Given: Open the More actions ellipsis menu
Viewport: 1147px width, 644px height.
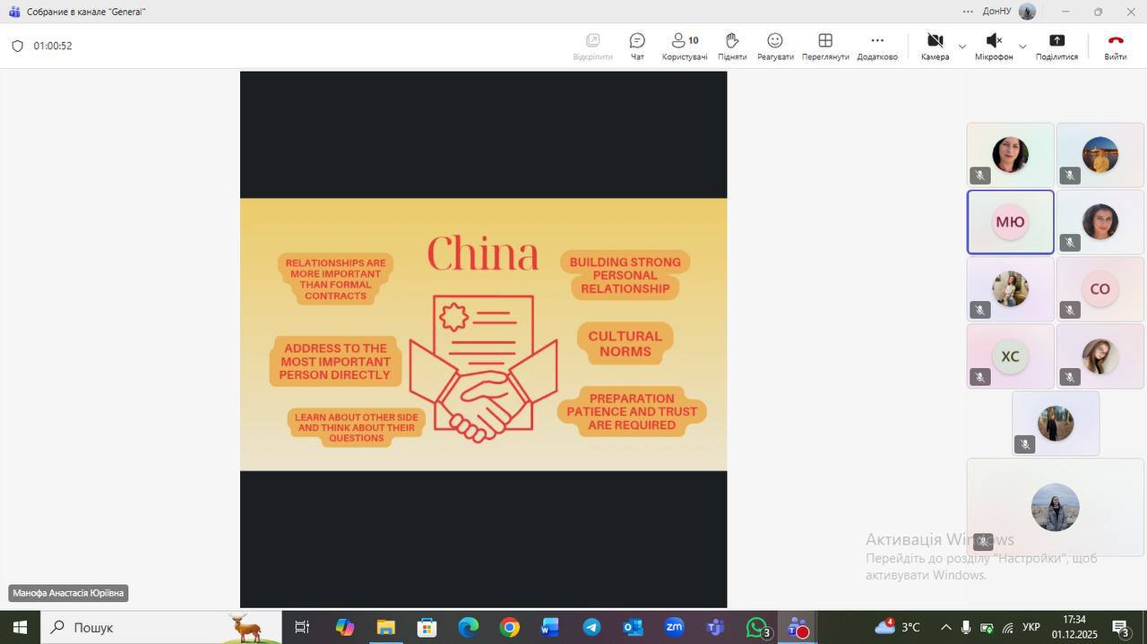Looking at the screenshot, I should [x=877, y=46].
